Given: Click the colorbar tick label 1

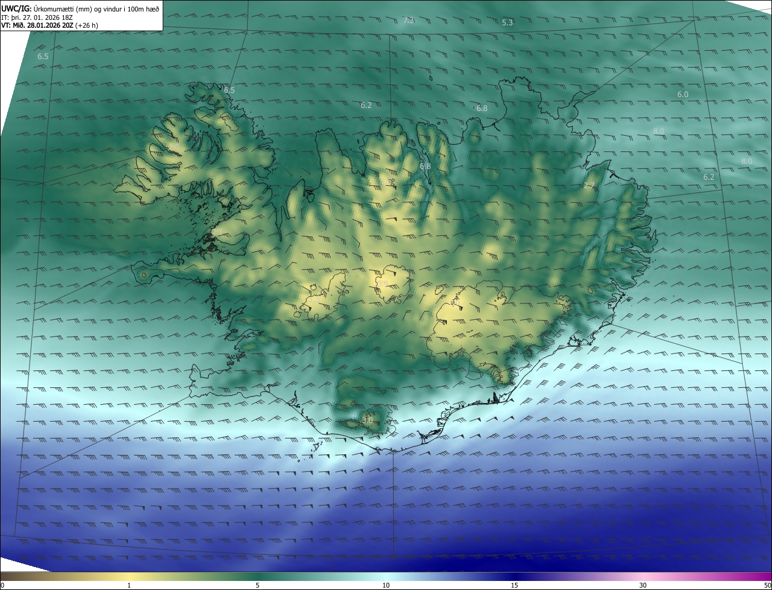Looking at the screenshot, I should click(129, 585).
